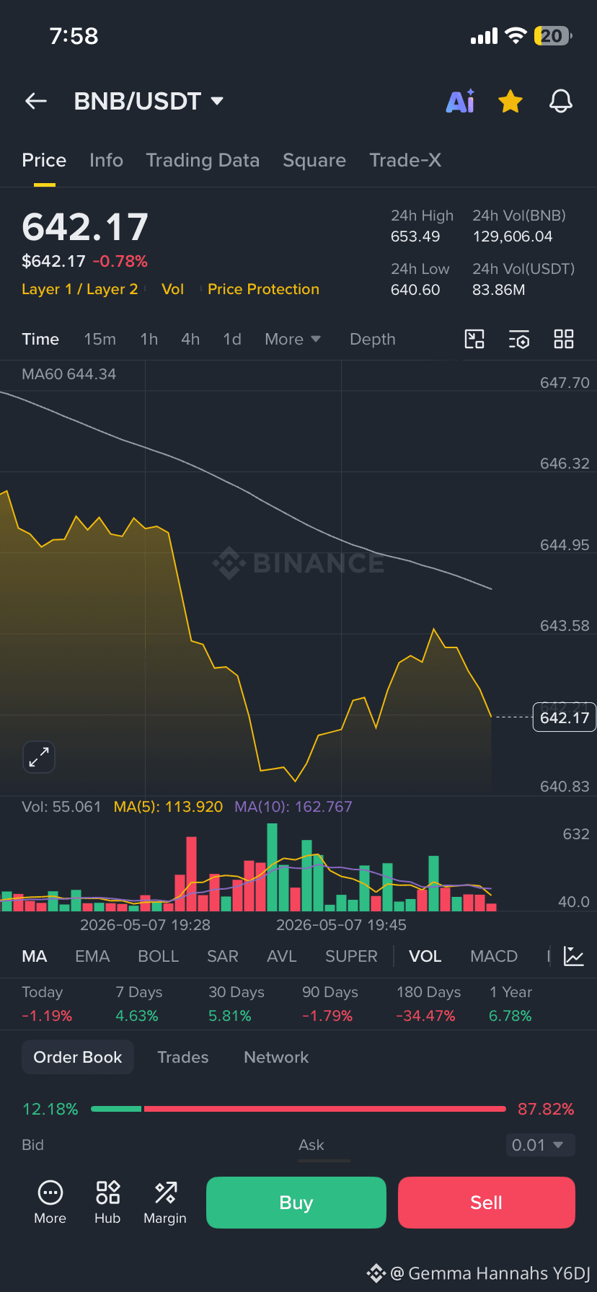Tap the back arrow icon

tap(36, 102)
